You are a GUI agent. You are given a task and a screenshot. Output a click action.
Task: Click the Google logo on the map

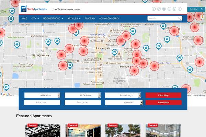tap(5, 94)
